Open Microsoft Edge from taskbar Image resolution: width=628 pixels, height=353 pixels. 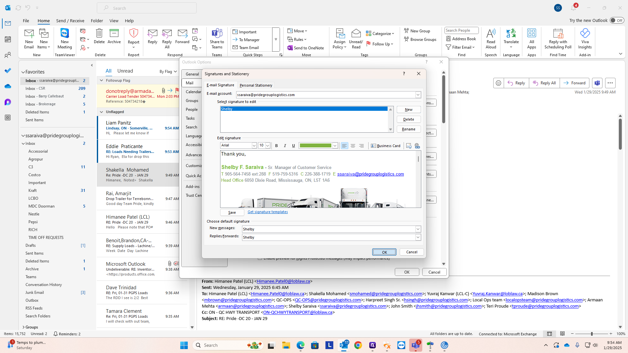point(300,345)
